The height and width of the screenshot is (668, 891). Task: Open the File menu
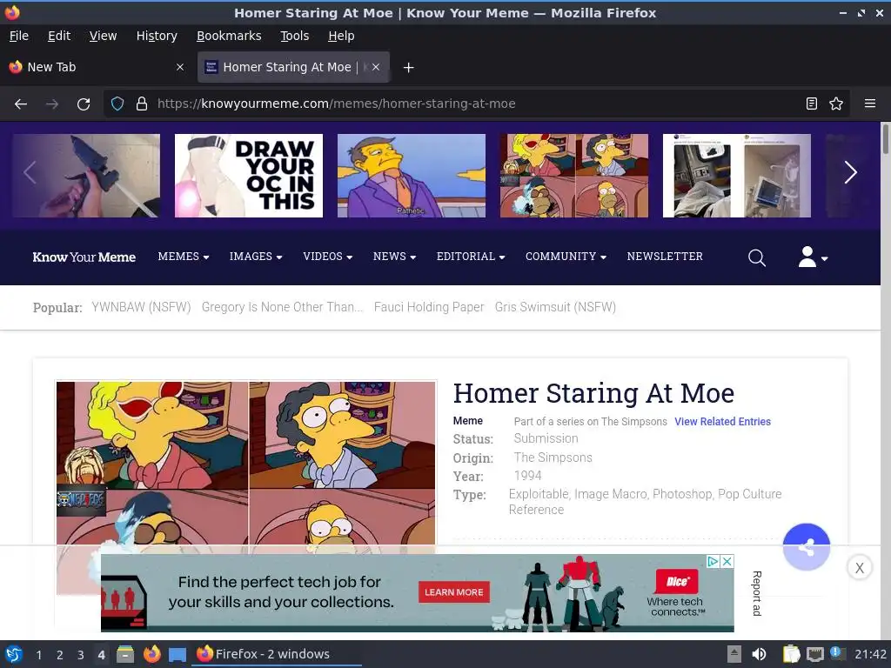pos(19,36)
